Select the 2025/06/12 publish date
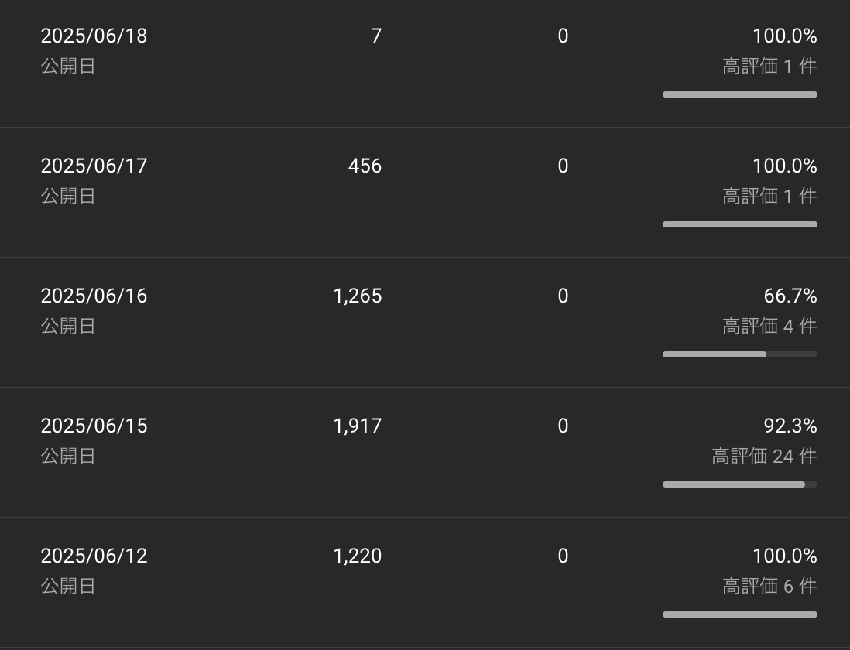 (x=94, y=556)
